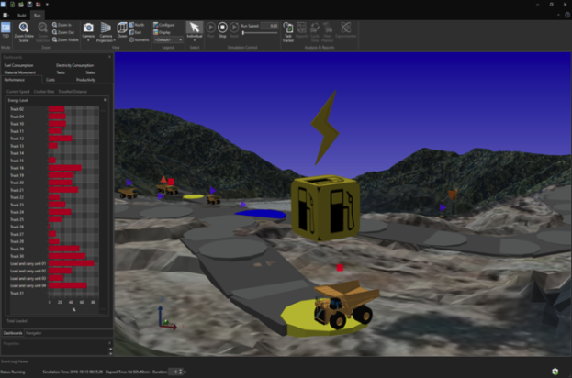Open the legend Default combo box
Image resolution: width=572 pixels, height=378 pixels.
[168, 40]
